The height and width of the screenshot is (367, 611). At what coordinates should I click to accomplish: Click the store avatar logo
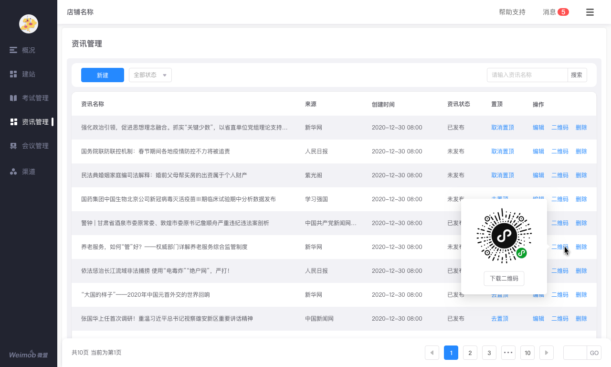pos(29,24)
